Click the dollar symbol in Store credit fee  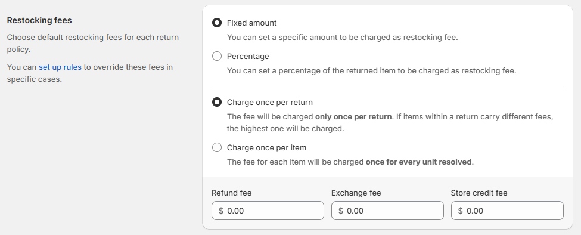click(460, 211)
